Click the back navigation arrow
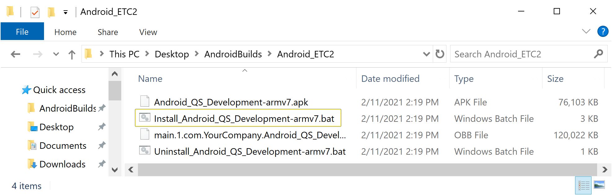Viewport: 612px width, 195px height. click(x=15, y=54)
